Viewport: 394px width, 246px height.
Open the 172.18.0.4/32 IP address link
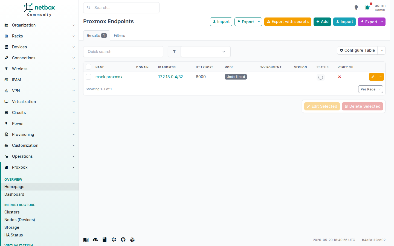tap(170, 77)
